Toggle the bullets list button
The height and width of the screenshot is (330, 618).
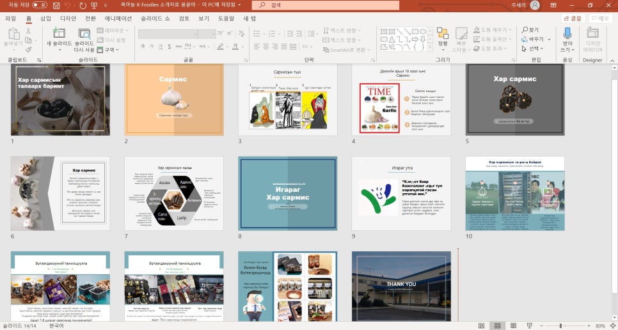click(257, 33)
